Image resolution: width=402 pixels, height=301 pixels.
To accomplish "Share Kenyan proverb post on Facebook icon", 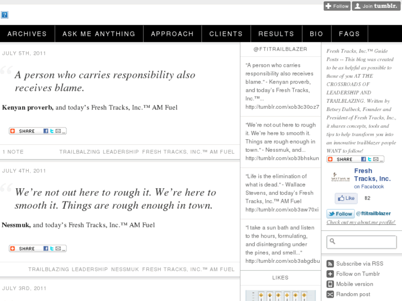I will pos(46,131).
